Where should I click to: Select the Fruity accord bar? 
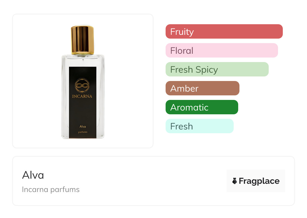coord(224,32)
